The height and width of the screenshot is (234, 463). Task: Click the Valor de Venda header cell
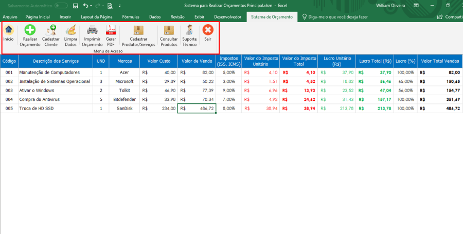pos(197,61)
